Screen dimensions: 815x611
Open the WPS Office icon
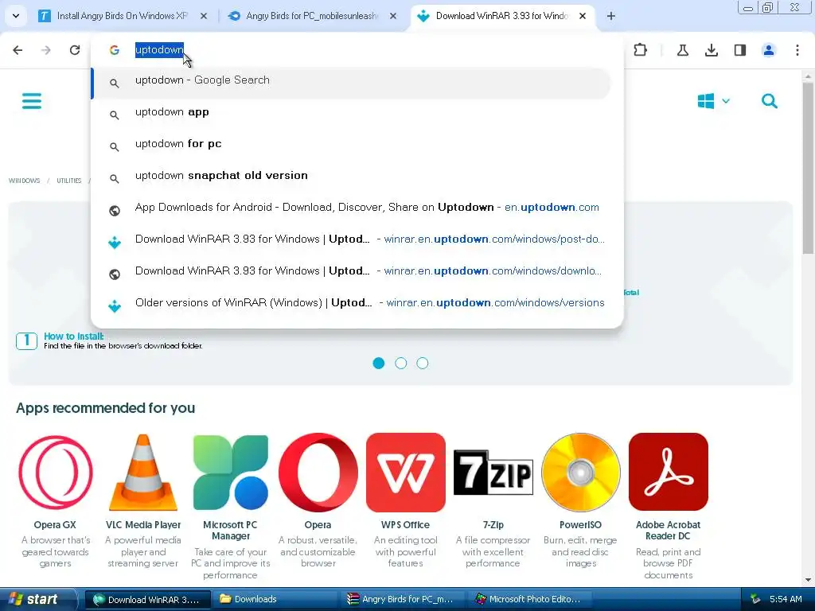[x=405, y=473]
